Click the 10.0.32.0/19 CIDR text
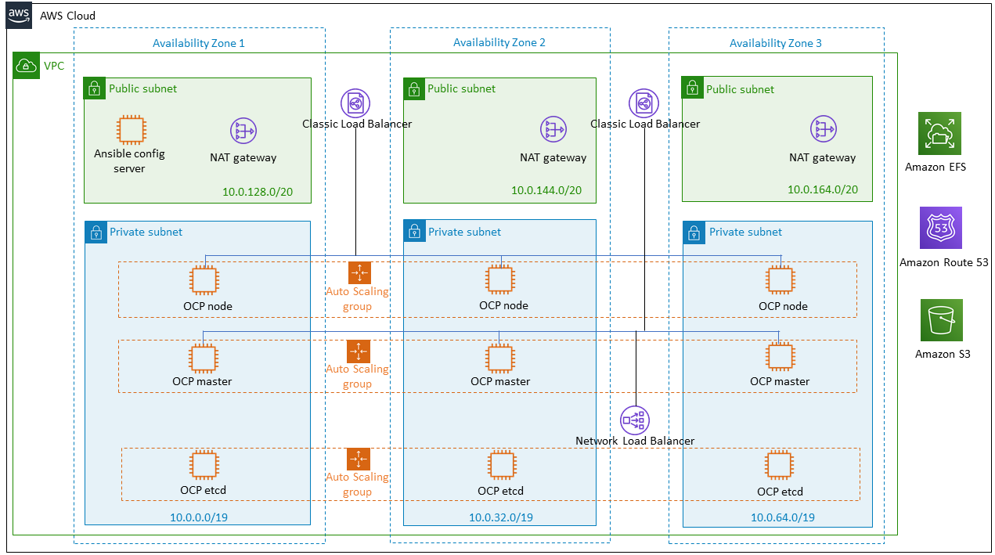Image resolution: width=995 pixels, height=555 pixels. tap(501, 517)
